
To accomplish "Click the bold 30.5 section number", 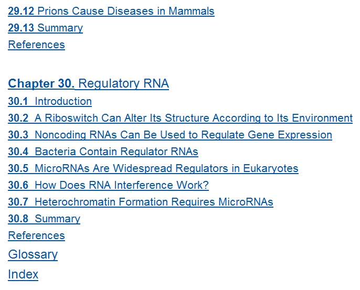I will pos(18,168).
